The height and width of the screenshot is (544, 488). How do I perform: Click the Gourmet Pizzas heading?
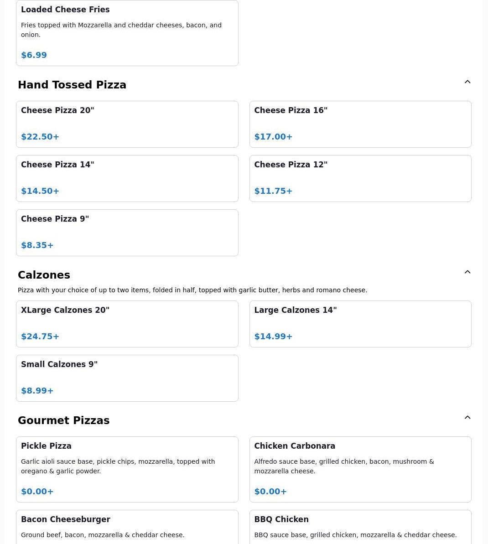pyautogui.click(x=63, y=420)
